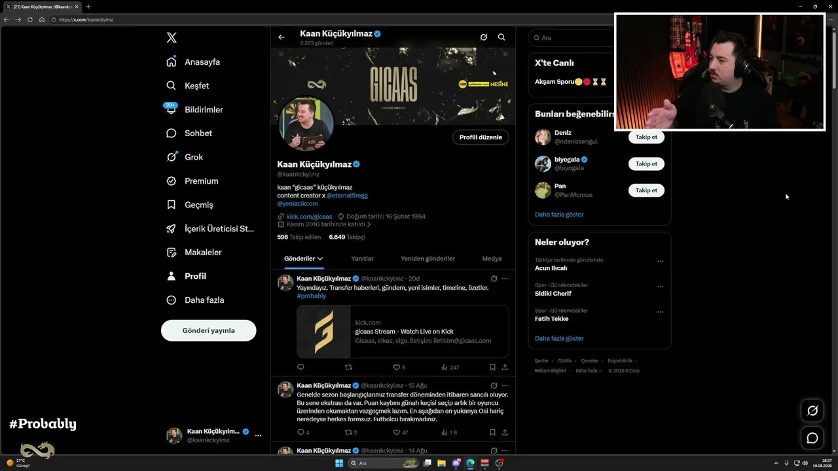Click the search icon in profile header
This screenshot has height=471, width=838.
501,37
